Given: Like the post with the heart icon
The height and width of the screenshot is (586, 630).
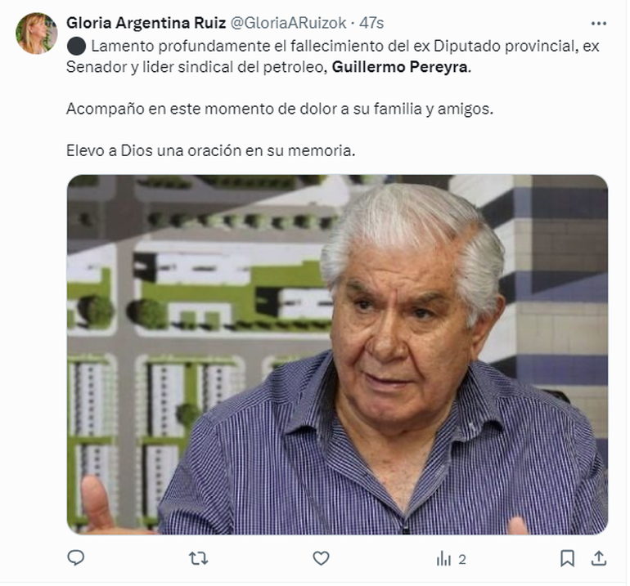Looking at the screenshot, I should 321,558.
